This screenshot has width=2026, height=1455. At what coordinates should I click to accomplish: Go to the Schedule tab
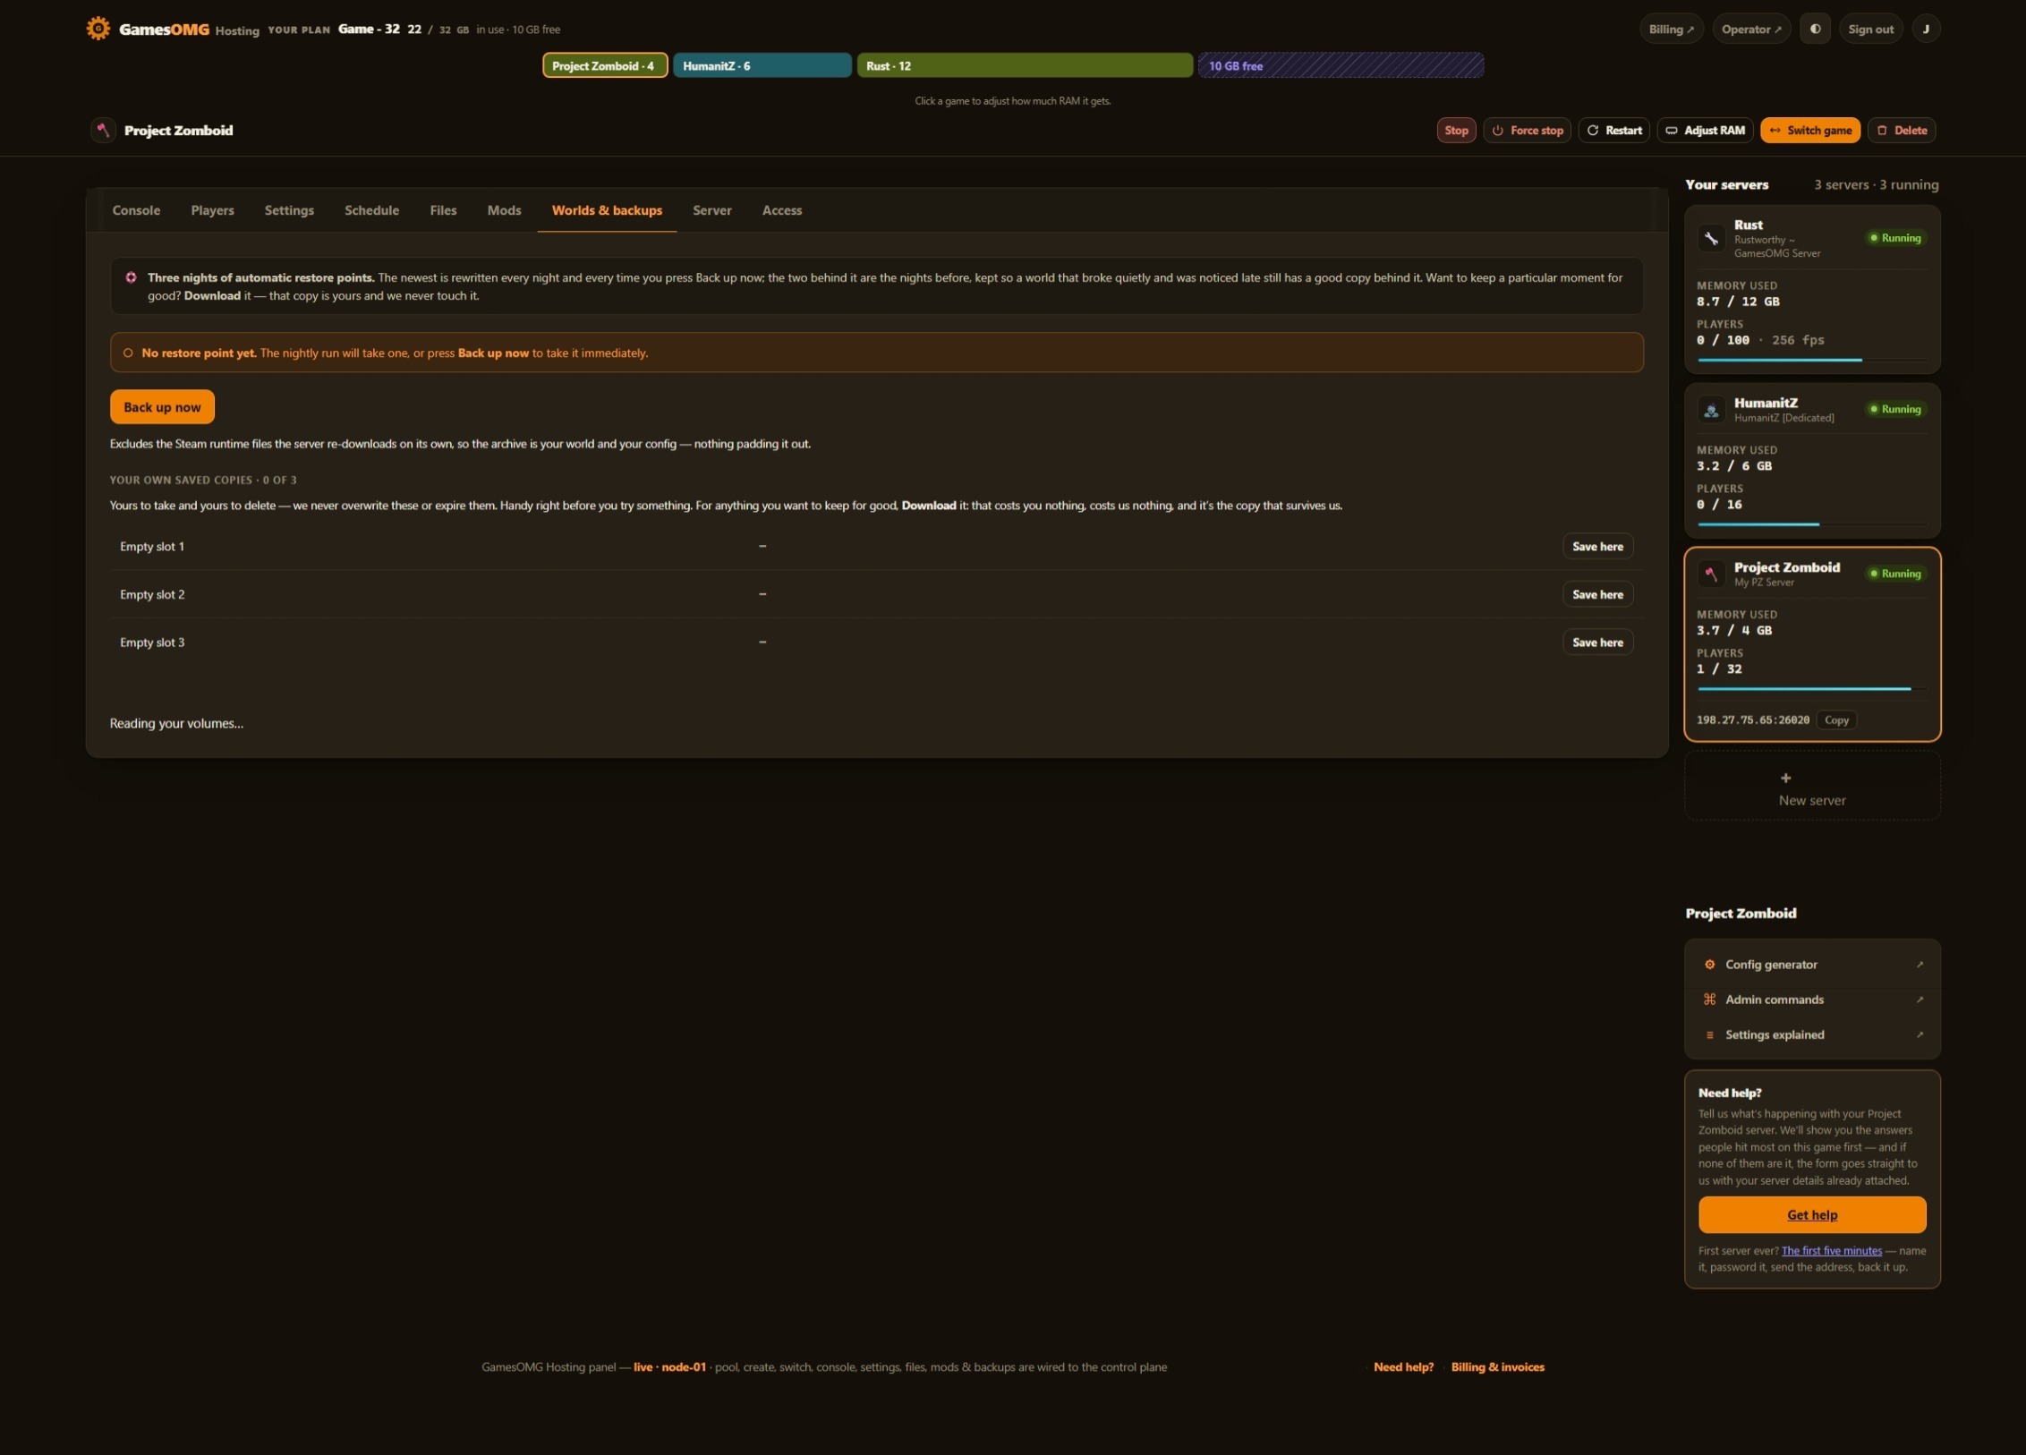(371, 210)
